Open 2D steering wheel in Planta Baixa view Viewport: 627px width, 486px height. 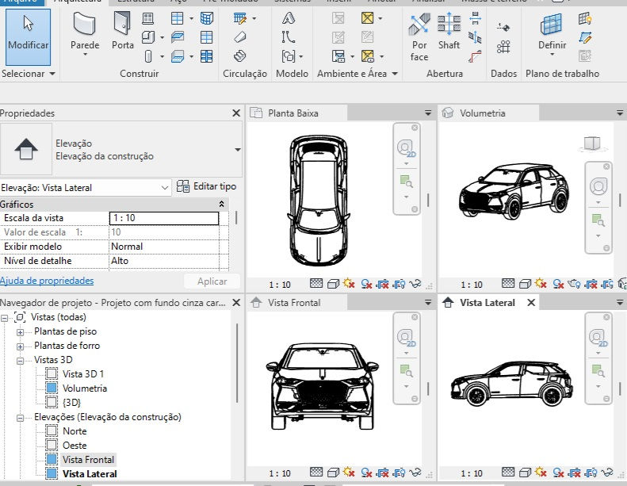pos(406,149)
